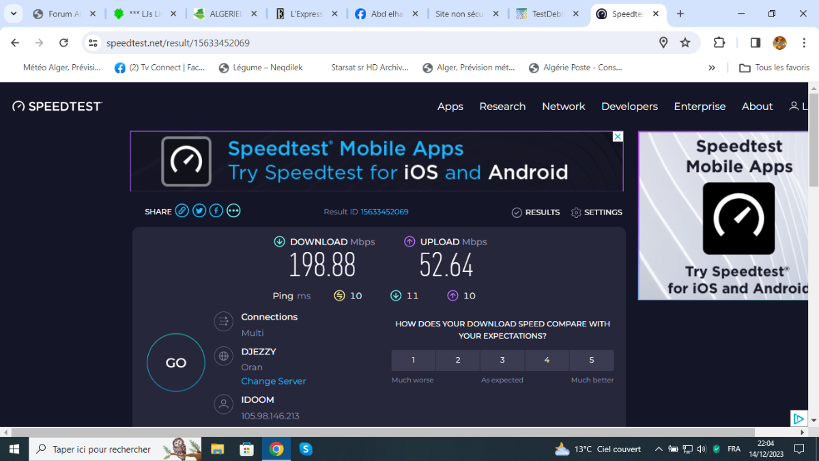Open Chrome extensions puzzle icon
Viewport: 819px width, 461px height.
click(x=719, y=42)
